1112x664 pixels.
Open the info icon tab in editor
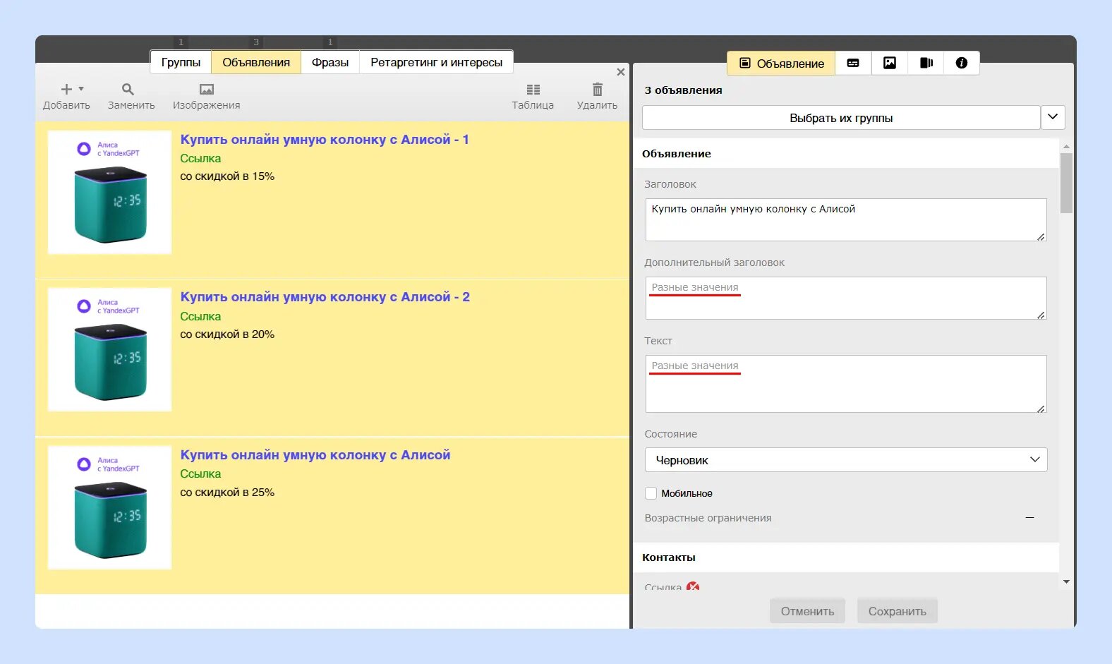pos(962,63)
